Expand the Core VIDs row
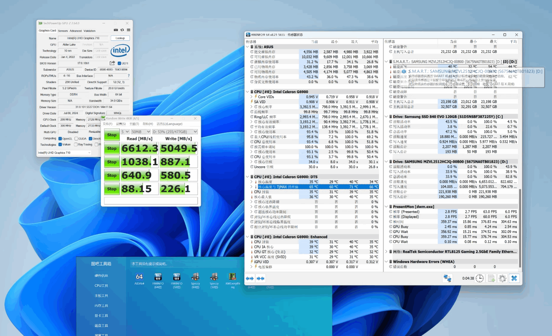 click(251, 97)
